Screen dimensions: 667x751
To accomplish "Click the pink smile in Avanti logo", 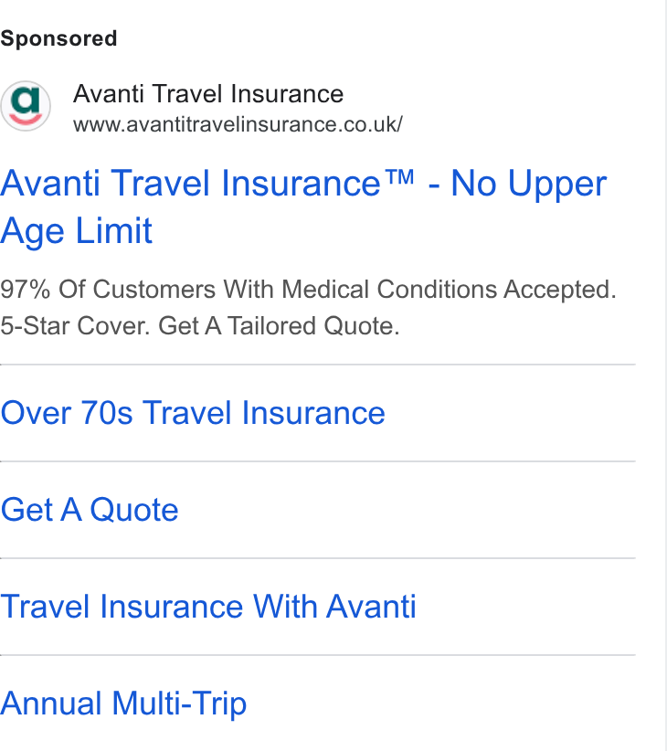I will 26,117.
